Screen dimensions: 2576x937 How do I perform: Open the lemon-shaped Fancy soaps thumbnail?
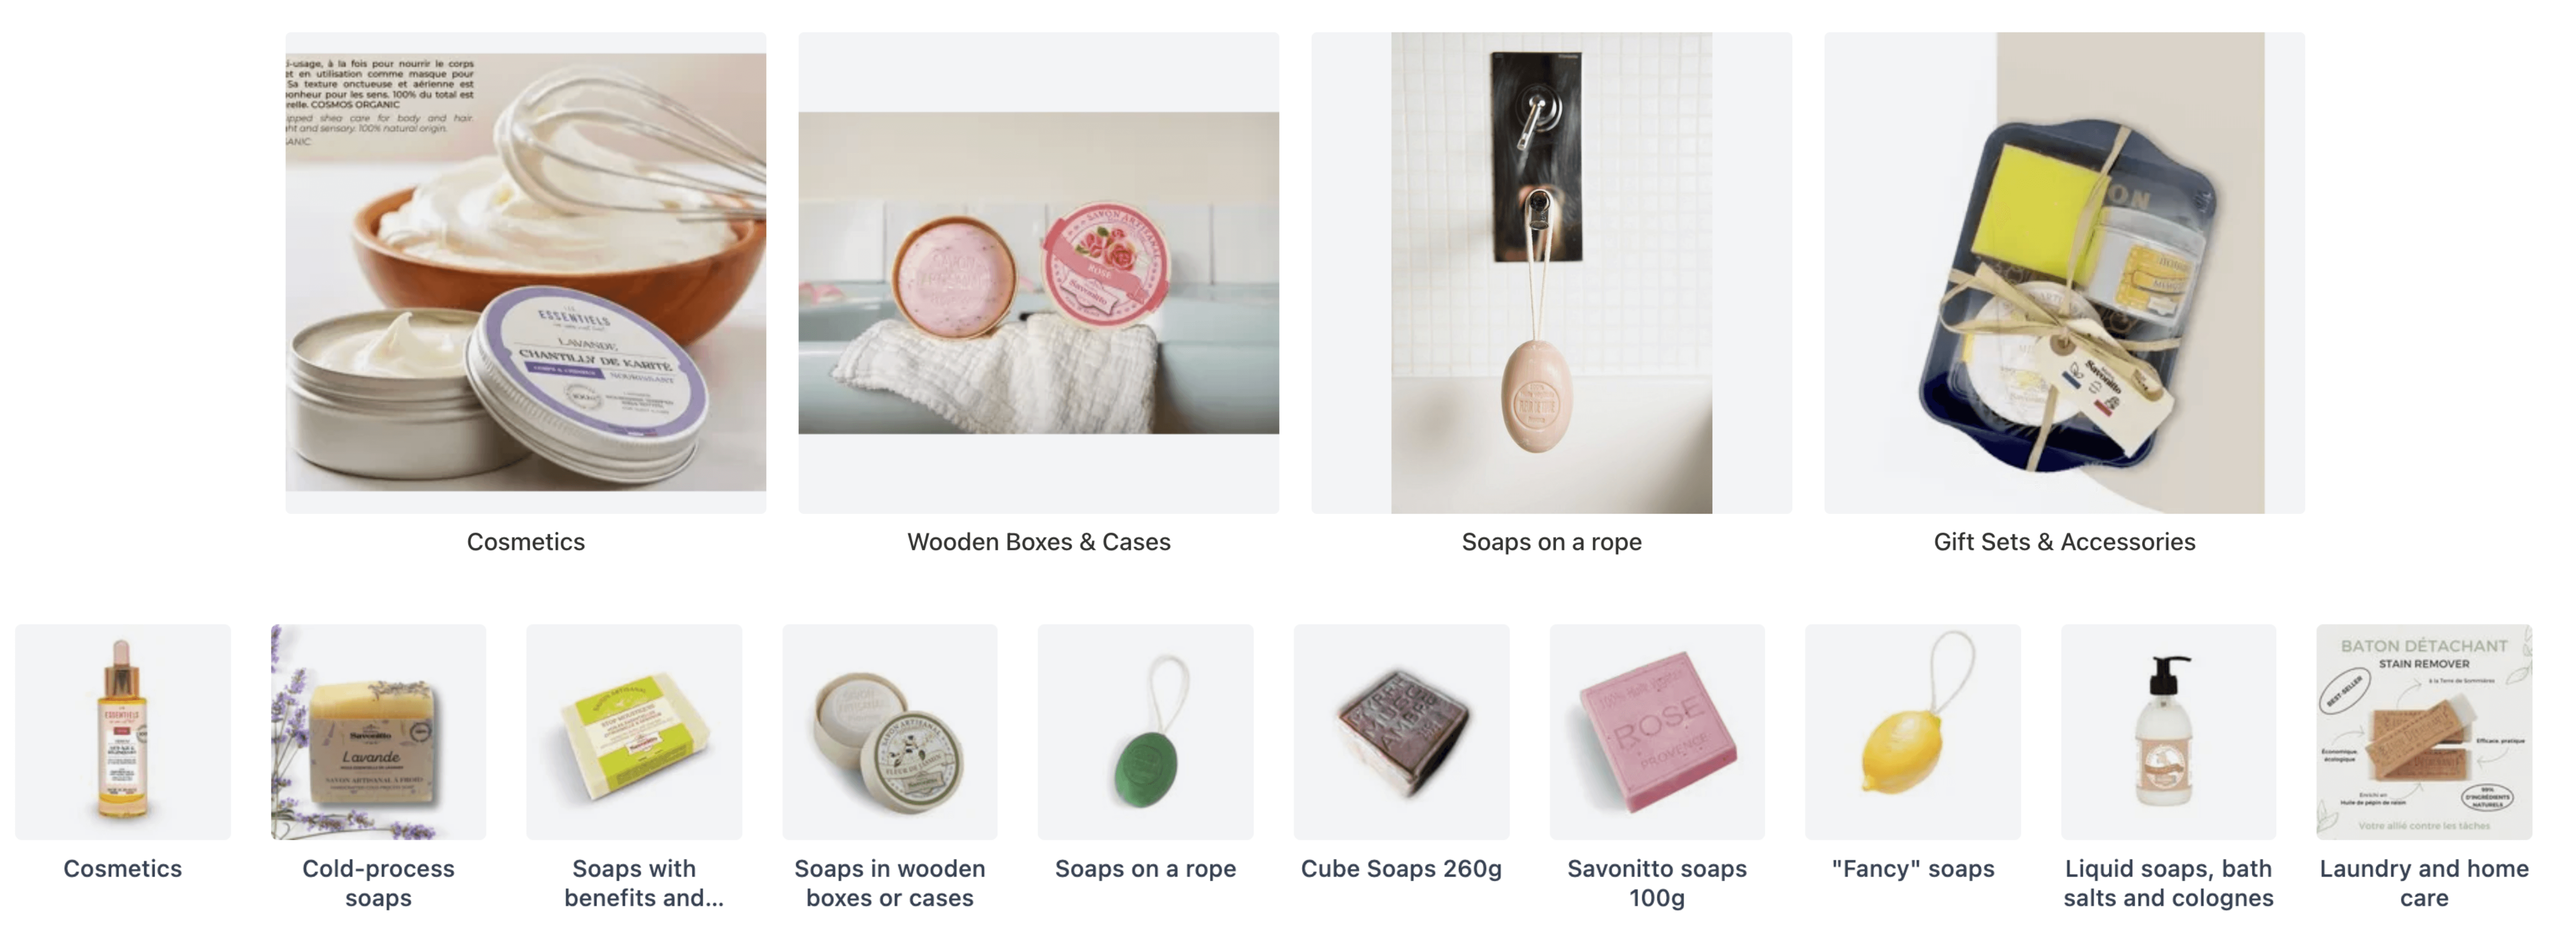1913,732
